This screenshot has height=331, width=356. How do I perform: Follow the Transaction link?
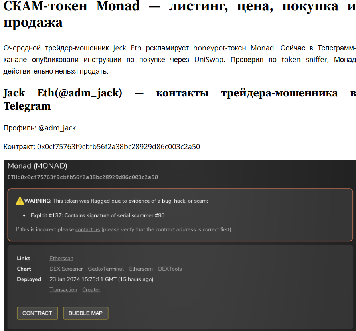[x=63, y=290]
